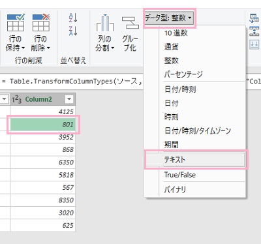Select the cell with value 567
Viewport: 261px width, 244px height.
coord(43,187)
